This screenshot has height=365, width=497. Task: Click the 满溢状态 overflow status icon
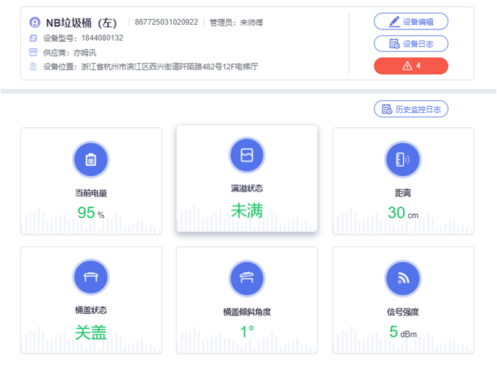(x=247, y=155)
